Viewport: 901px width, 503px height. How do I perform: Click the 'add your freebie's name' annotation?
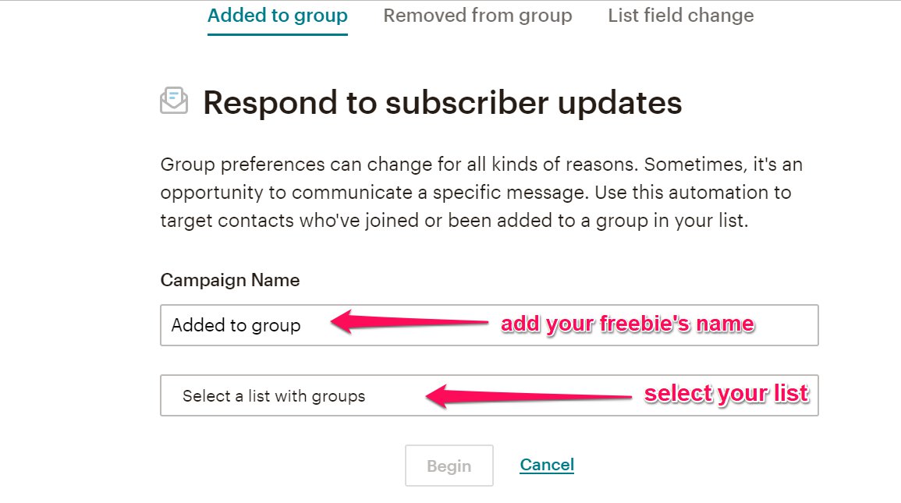click(x=627, y=324)
